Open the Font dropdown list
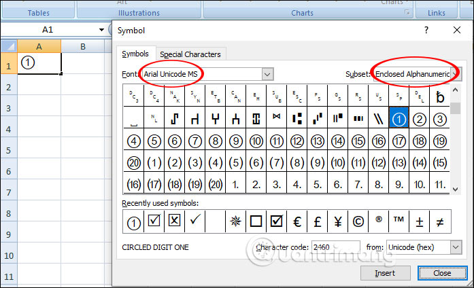This screenshot has width=474, height=288. point(267,74)
